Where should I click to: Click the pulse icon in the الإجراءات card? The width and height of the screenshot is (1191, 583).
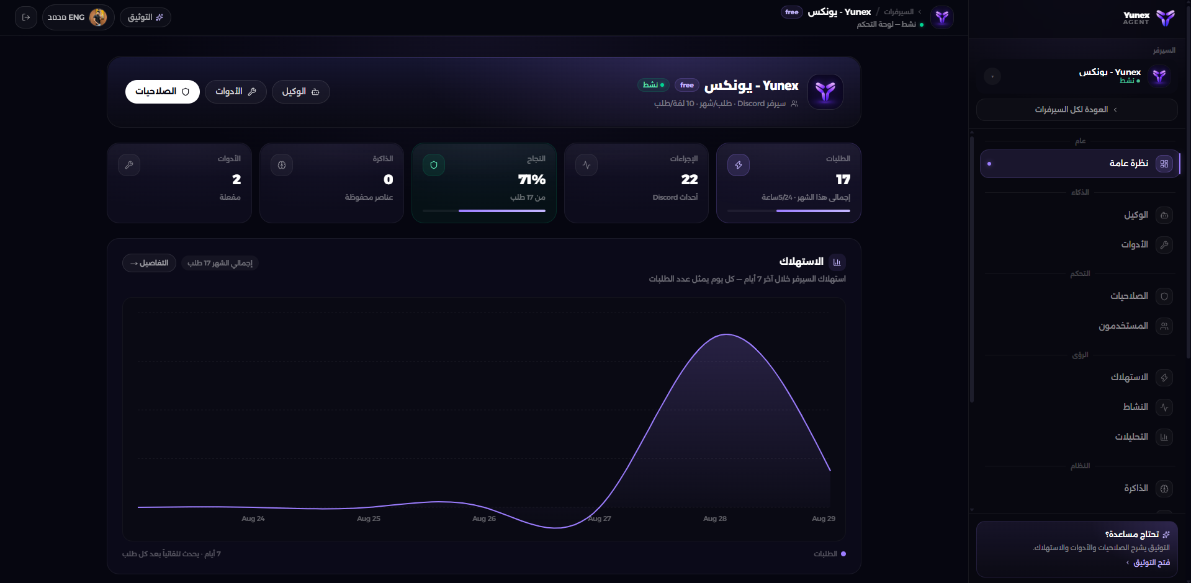click(x=587, y=165)
